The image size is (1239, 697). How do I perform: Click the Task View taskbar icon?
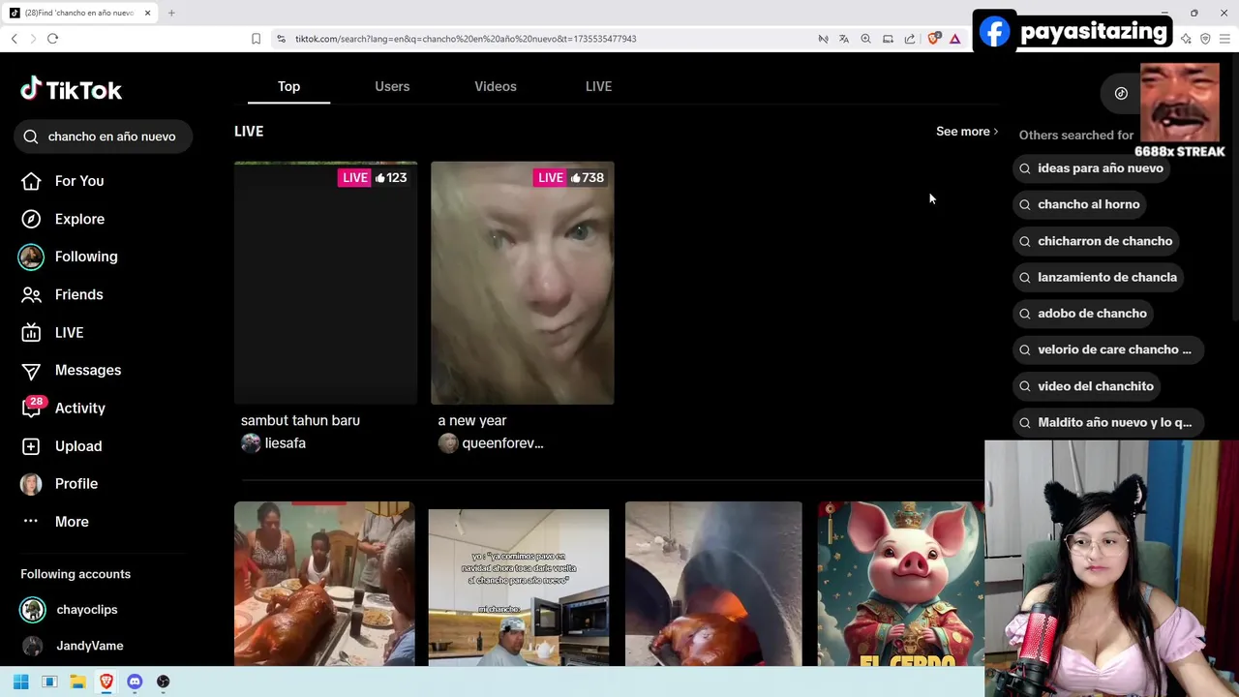(49, 682)
